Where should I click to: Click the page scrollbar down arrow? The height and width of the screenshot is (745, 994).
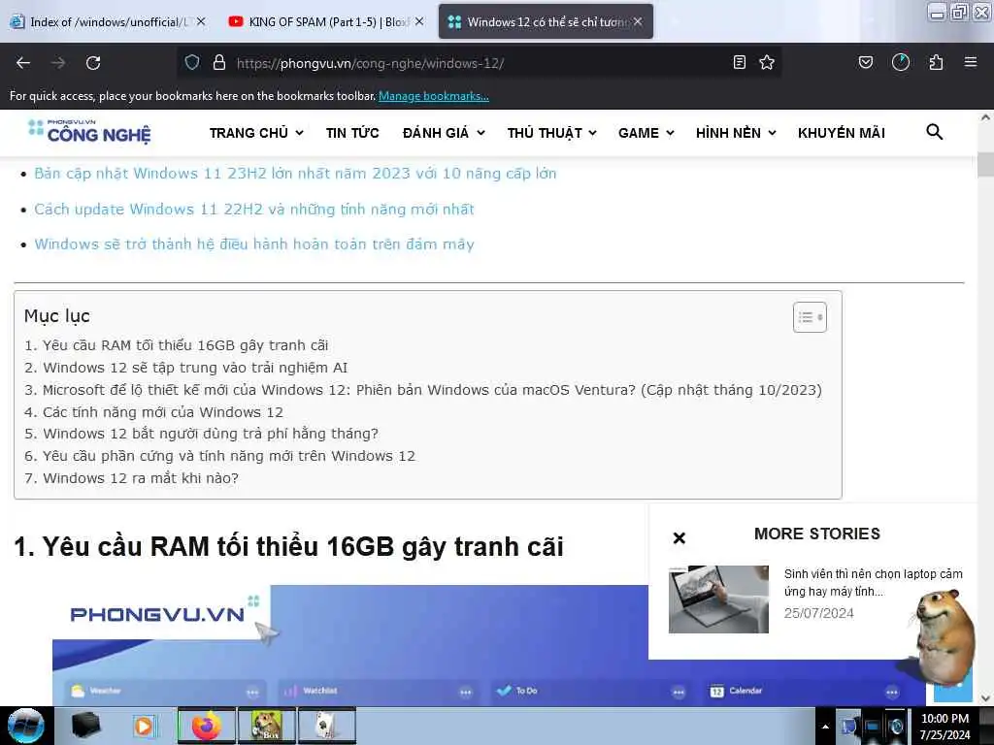coord(985,698)
